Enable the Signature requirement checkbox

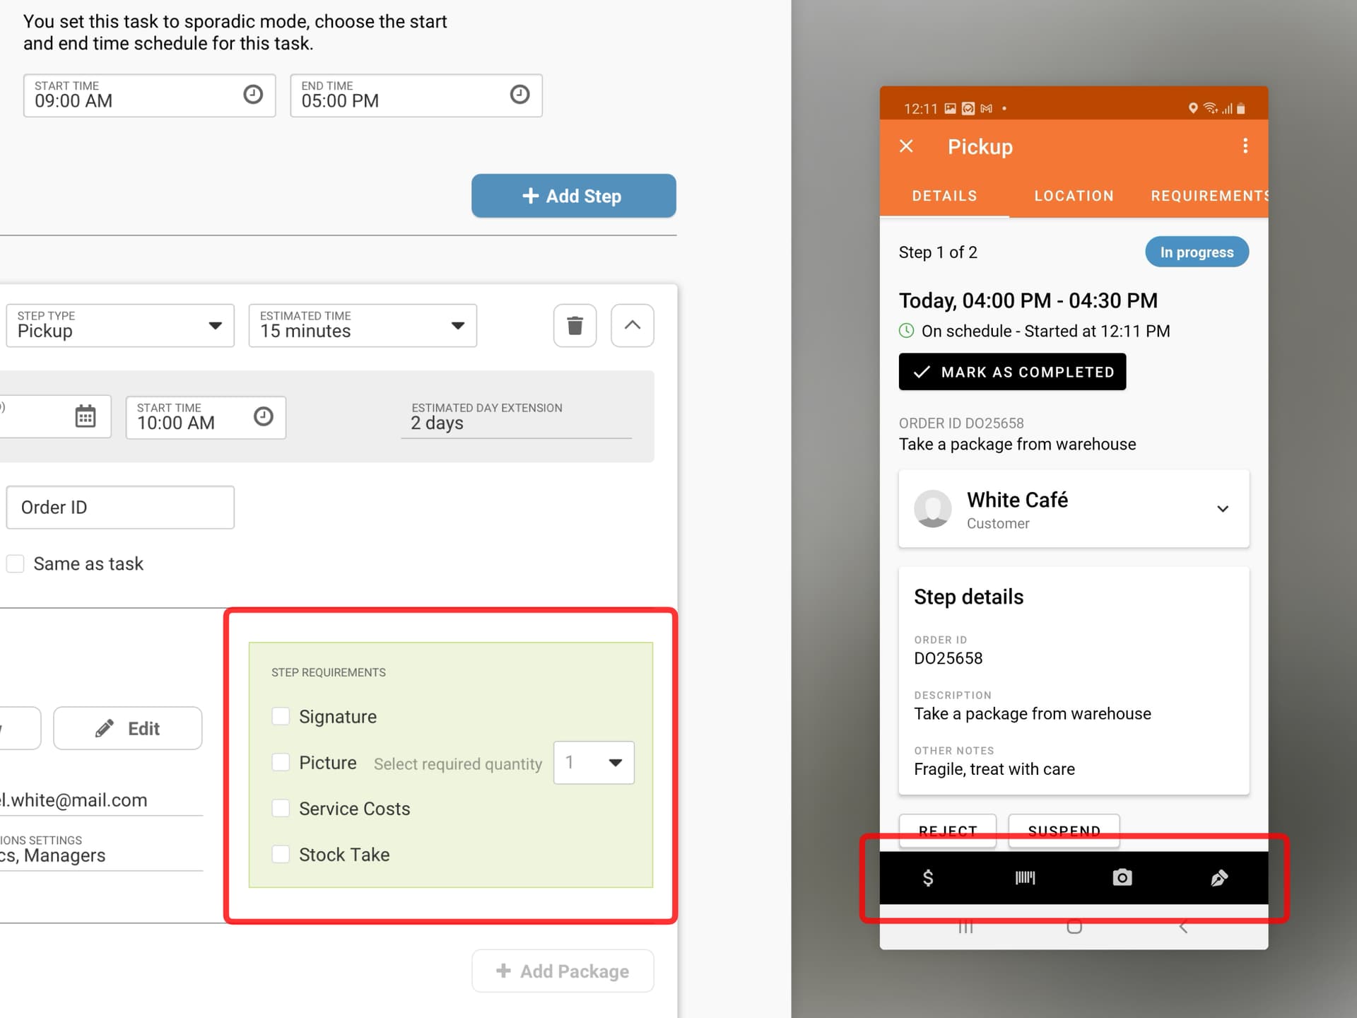[x=281, y=716]
